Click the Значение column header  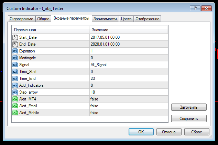pyautogui.click(x=129, y=30)
